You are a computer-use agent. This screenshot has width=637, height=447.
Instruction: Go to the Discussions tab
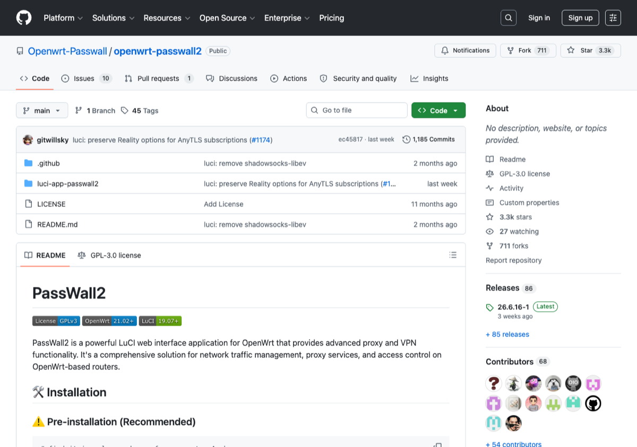231,78
